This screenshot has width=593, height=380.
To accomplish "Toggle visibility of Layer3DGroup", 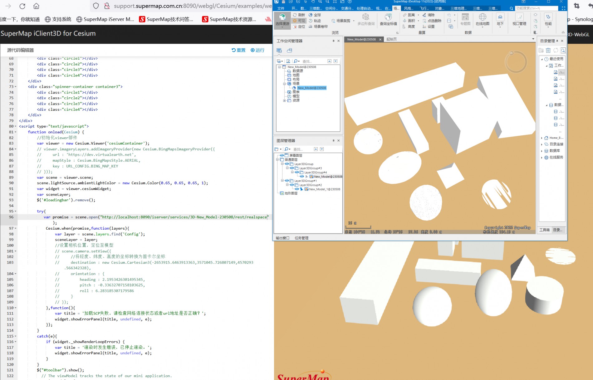I will [287, 164].
